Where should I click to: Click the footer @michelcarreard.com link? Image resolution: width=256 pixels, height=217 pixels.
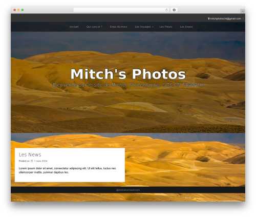coord(128,190)
